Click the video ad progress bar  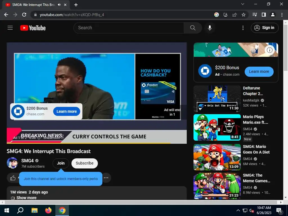tap(97, 143)
